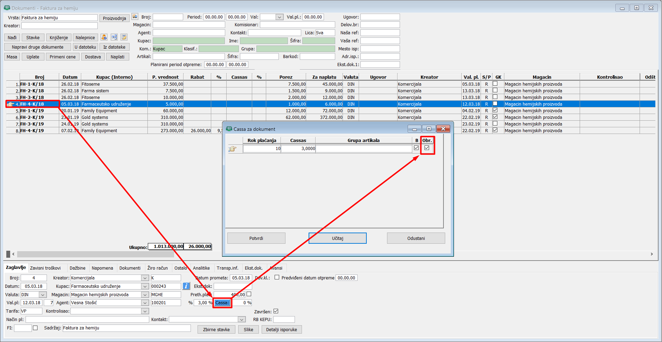This screenshot has width=662, height=342.
Task: Toggle the GK checkbox for row FH-1-K/19
Action: pos(495,110)
